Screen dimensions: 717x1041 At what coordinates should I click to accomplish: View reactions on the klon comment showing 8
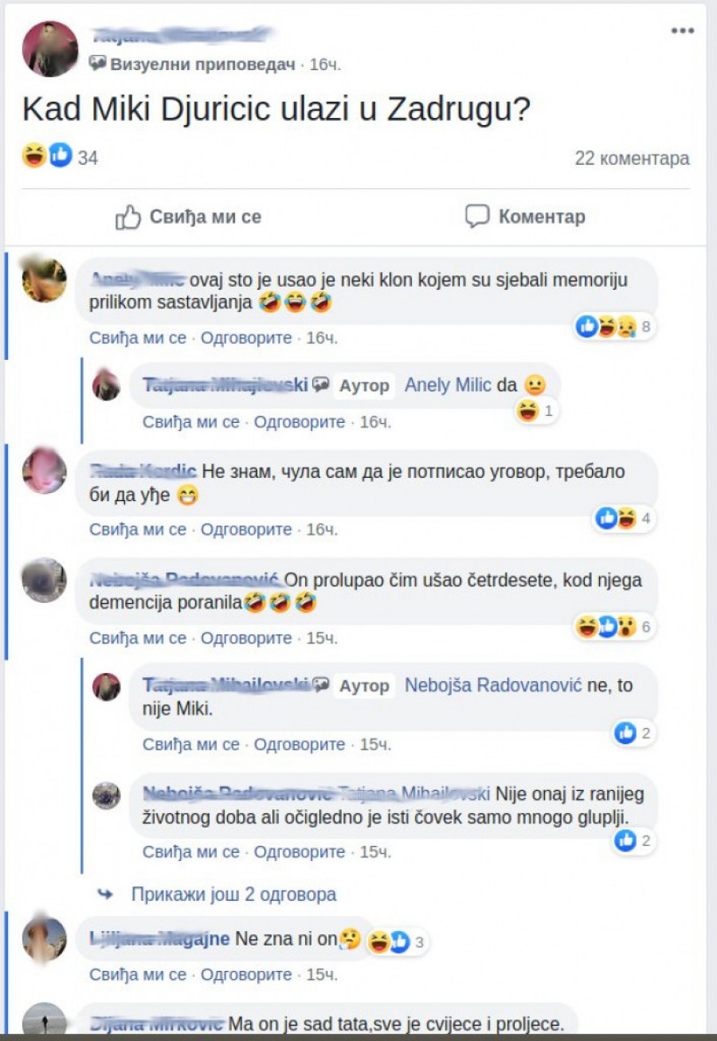coord(614,326)
